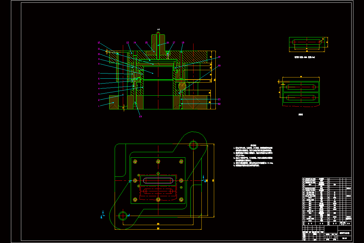Click part callout number 14
The height and width of the screenshot is (243, 364).
(135, 43)
